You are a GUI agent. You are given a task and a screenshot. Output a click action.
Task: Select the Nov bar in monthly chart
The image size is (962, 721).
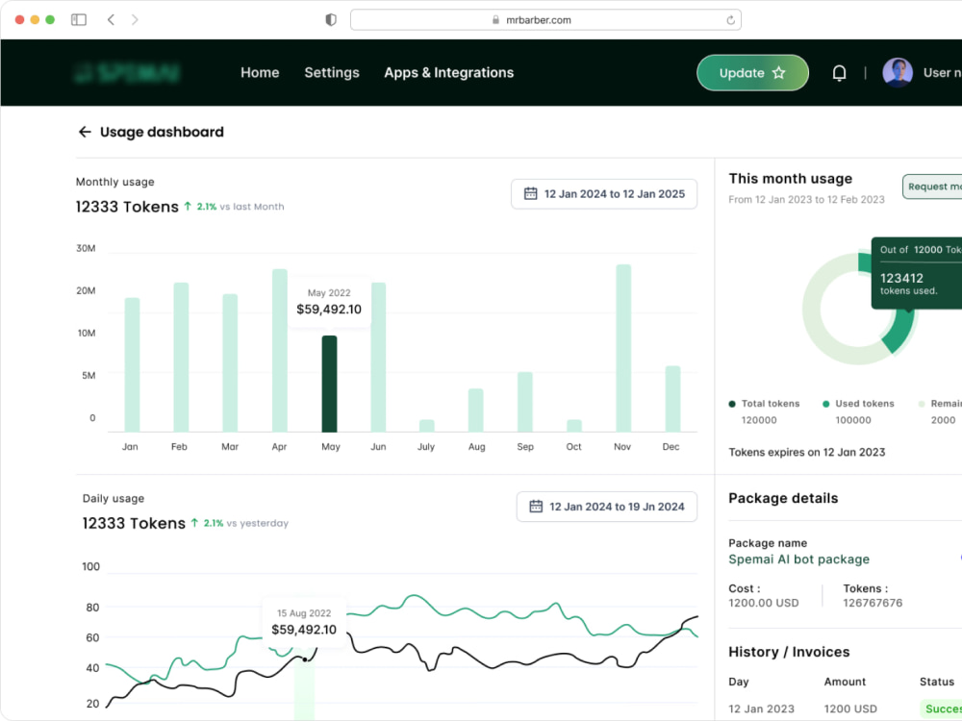click(x=623, y=348)
